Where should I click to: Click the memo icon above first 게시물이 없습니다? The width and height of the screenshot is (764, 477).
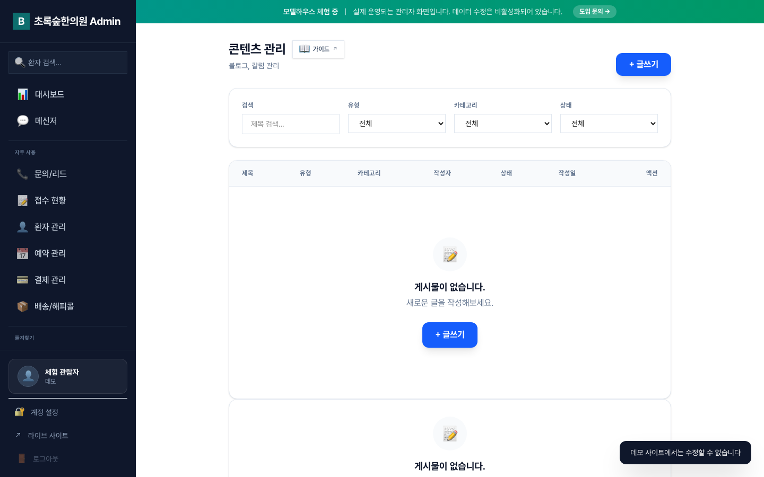tap(450, 254)
